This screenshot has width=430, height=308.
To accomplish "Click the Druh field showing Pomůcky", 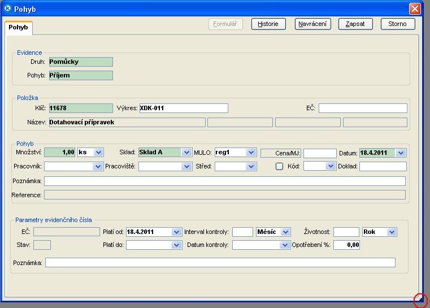I will coord(81,62).
